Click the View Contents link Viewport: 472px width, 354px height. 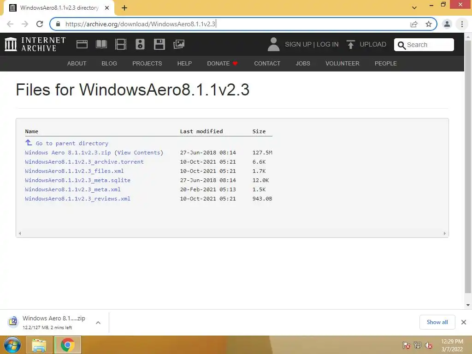(x=139, y=153)
